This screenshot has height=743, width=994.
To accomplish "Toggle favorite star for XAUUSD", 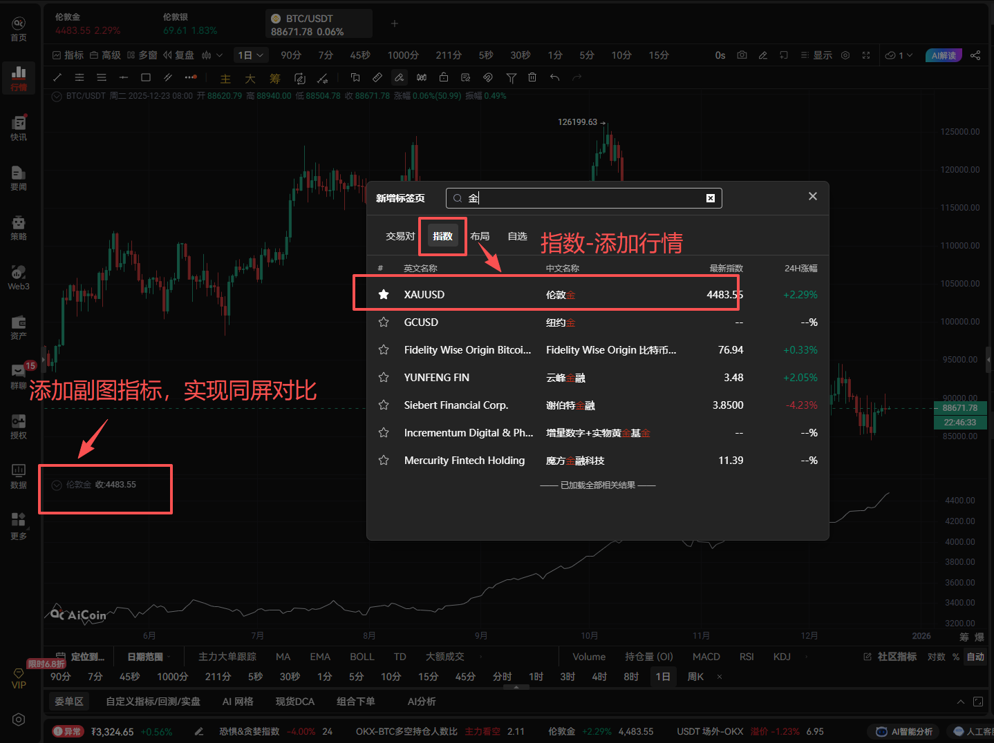I will pyautogui.click(x=384, y=295).
